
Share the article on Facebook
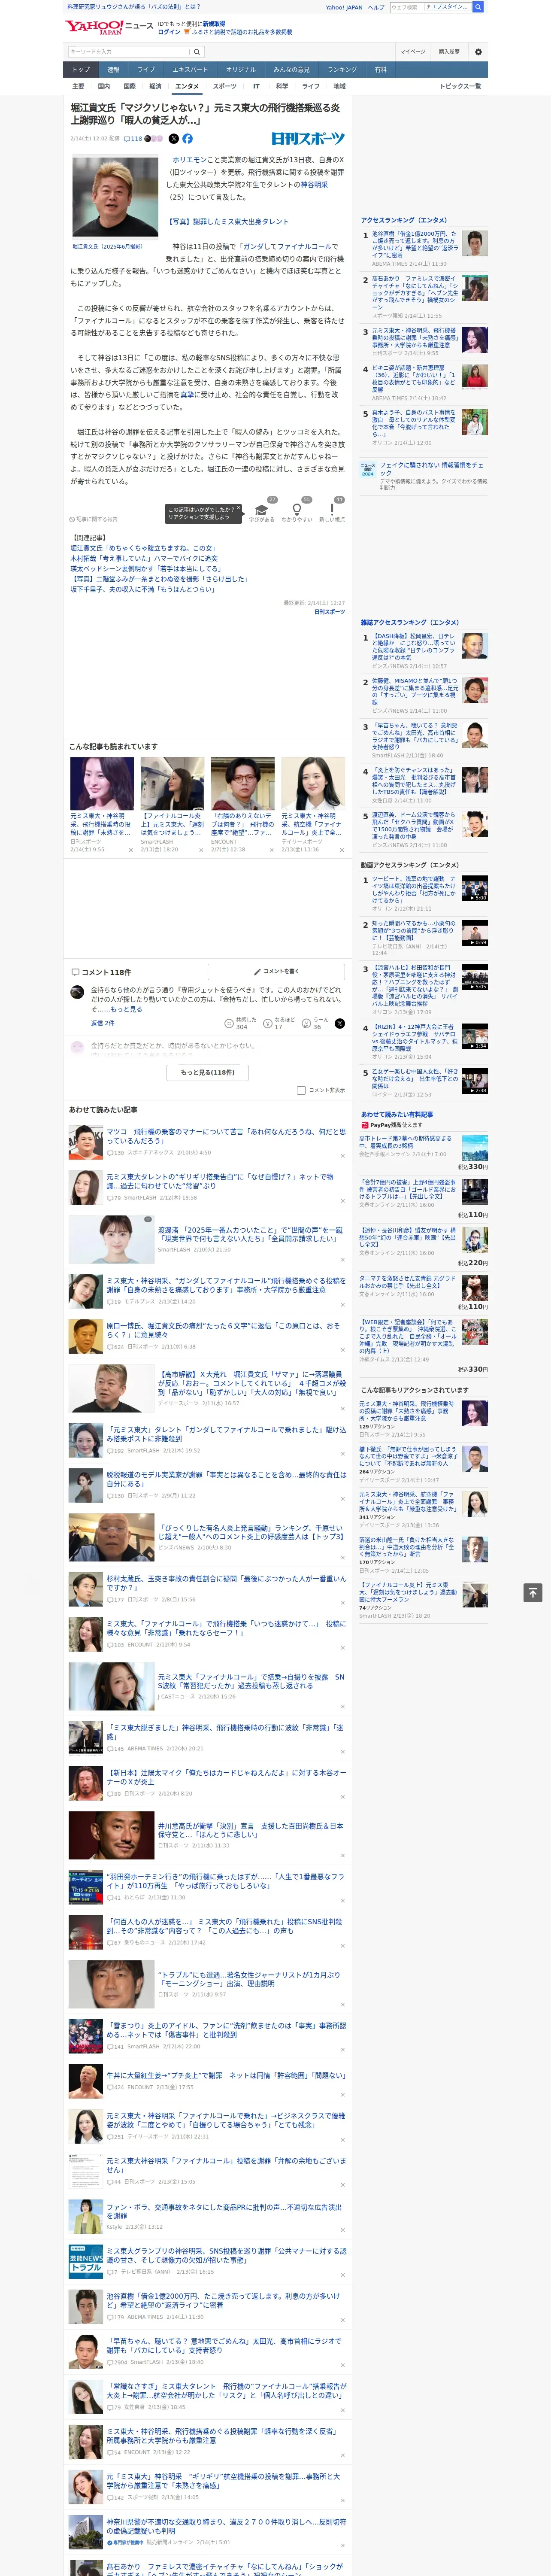pos(187,139)
